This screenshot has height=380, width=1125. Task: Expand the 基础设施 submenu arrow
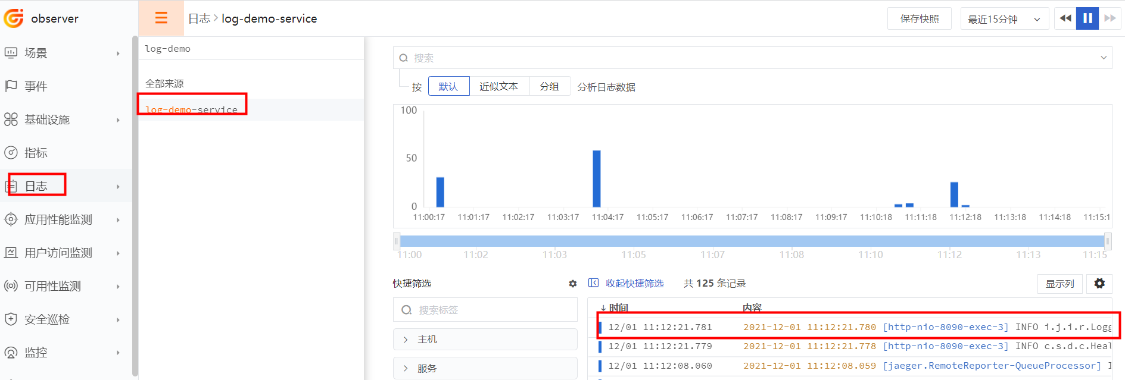(x=118, y=120)
